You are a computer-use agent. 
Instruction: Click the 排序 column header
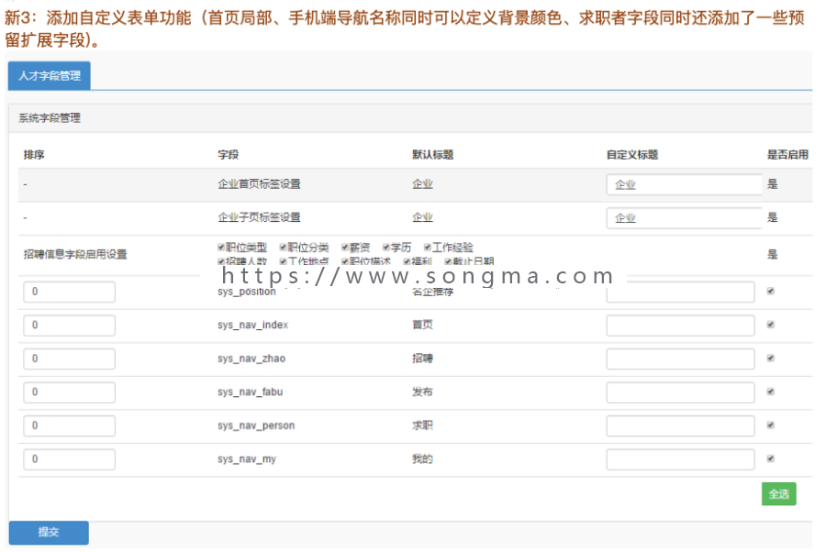coord(34,155)
